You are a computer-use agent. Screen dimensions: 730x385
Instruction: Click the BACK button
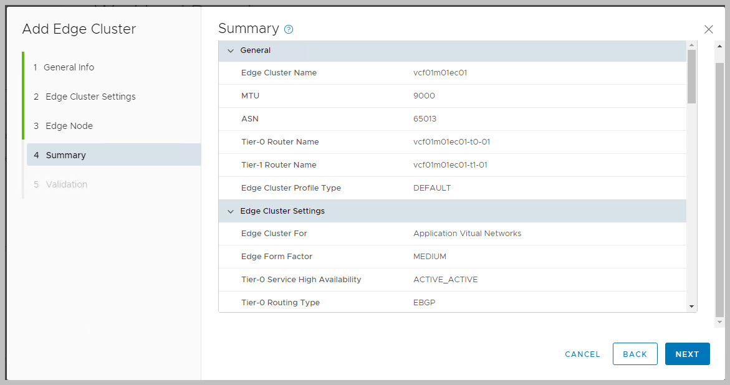(x=635, y=354)
